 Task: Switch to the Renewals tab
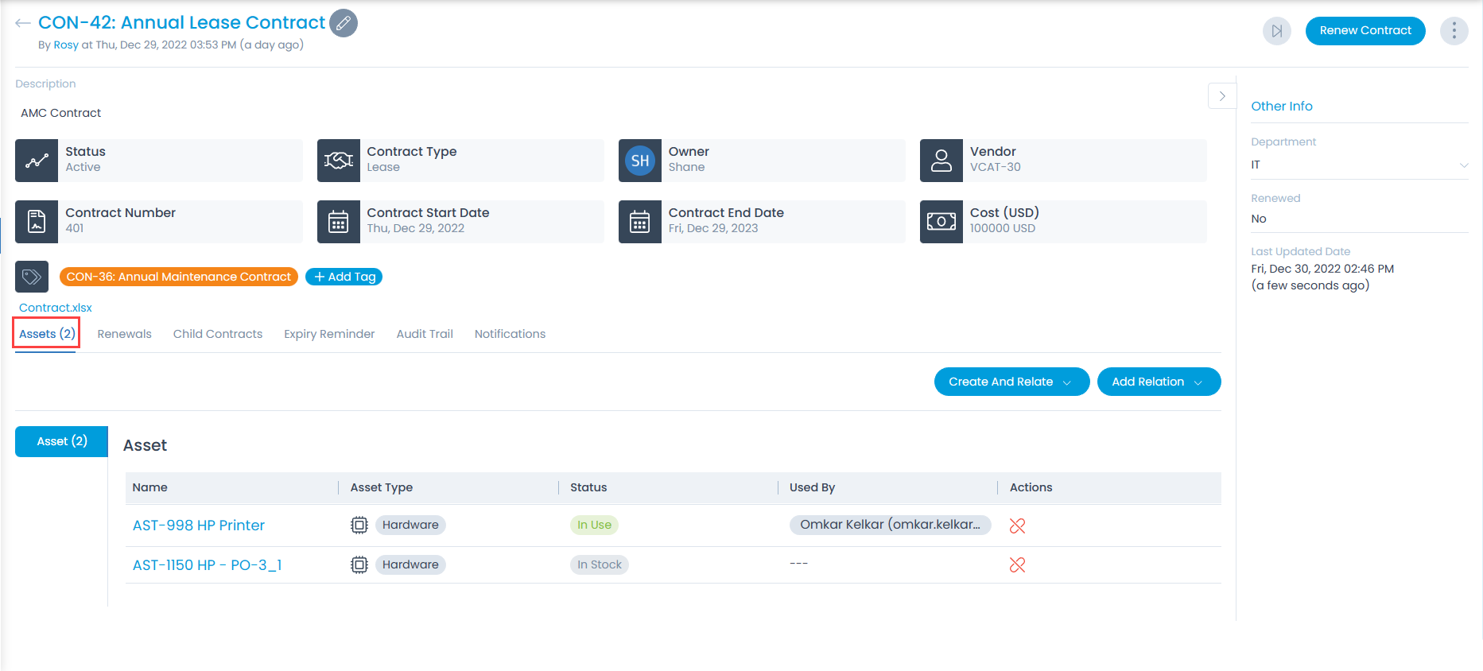click(x=124, y=334)
